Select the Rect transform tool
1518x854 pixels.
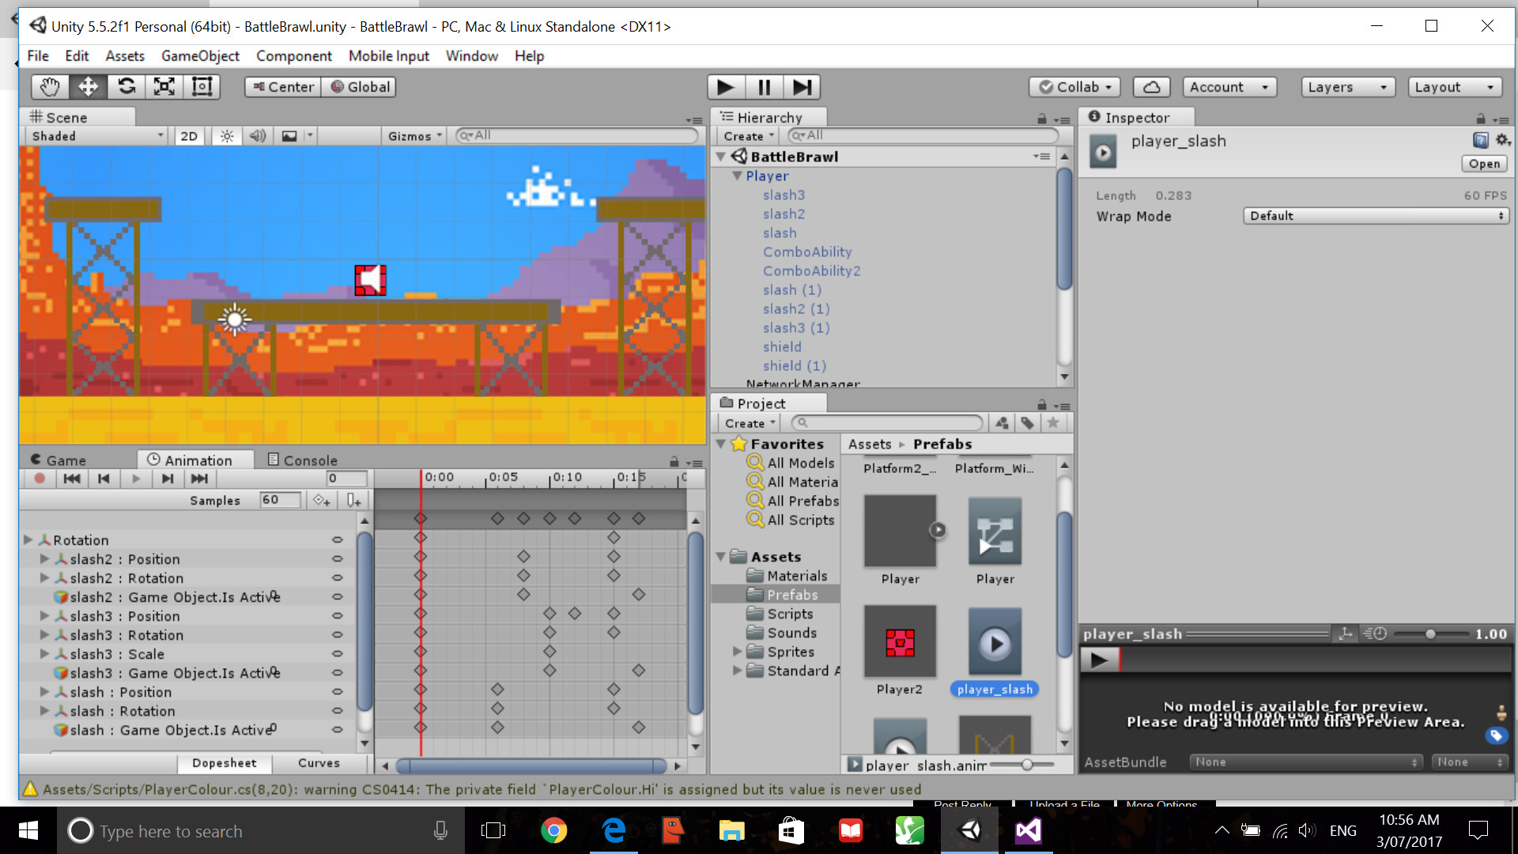click(202, 87)
